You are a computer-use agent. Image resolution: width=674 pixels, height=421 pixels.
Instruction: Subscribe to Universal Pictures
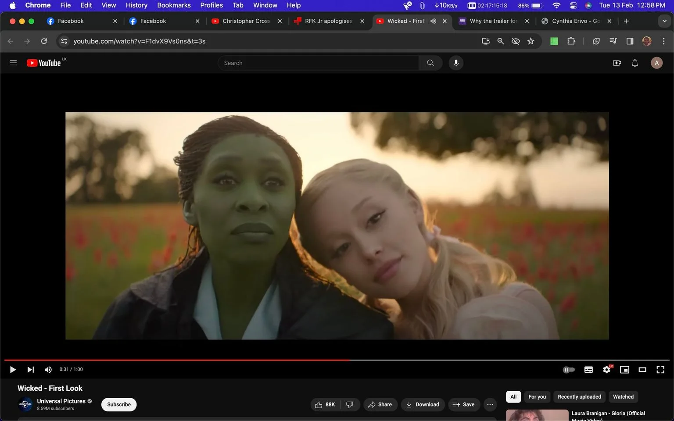coord(119,404)
